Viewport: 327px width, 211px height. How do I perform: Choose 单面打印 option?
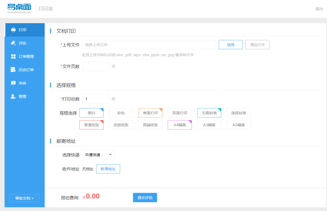(x=150, y=113)
